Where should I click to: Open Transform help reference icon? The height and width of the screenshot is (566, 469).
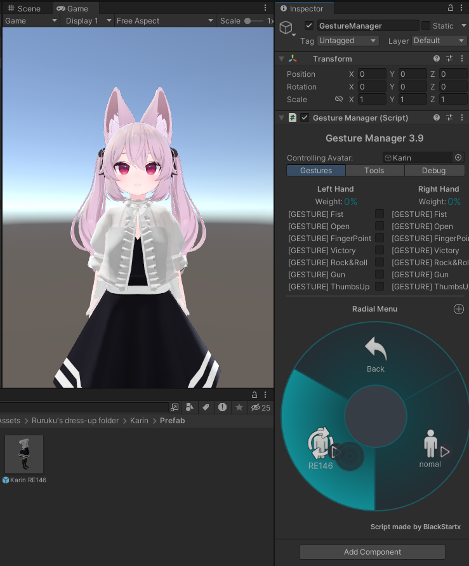[x=437, y=58]
